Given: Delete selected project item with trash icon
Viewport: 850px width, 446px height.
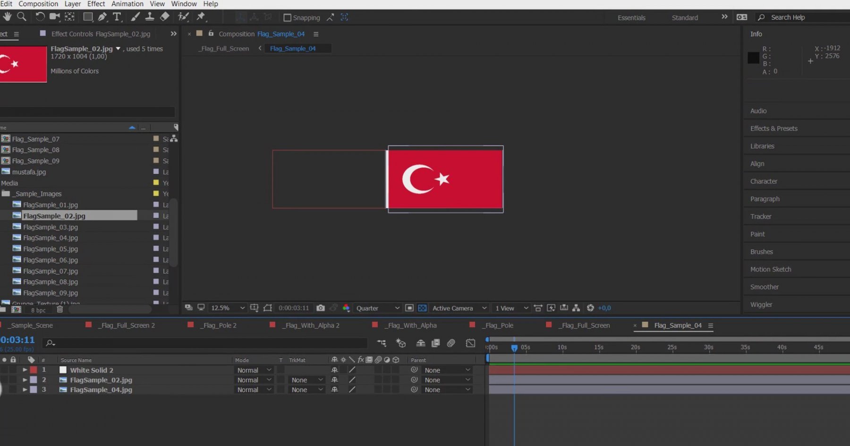Looking at the screenshot, I should 60,310.
